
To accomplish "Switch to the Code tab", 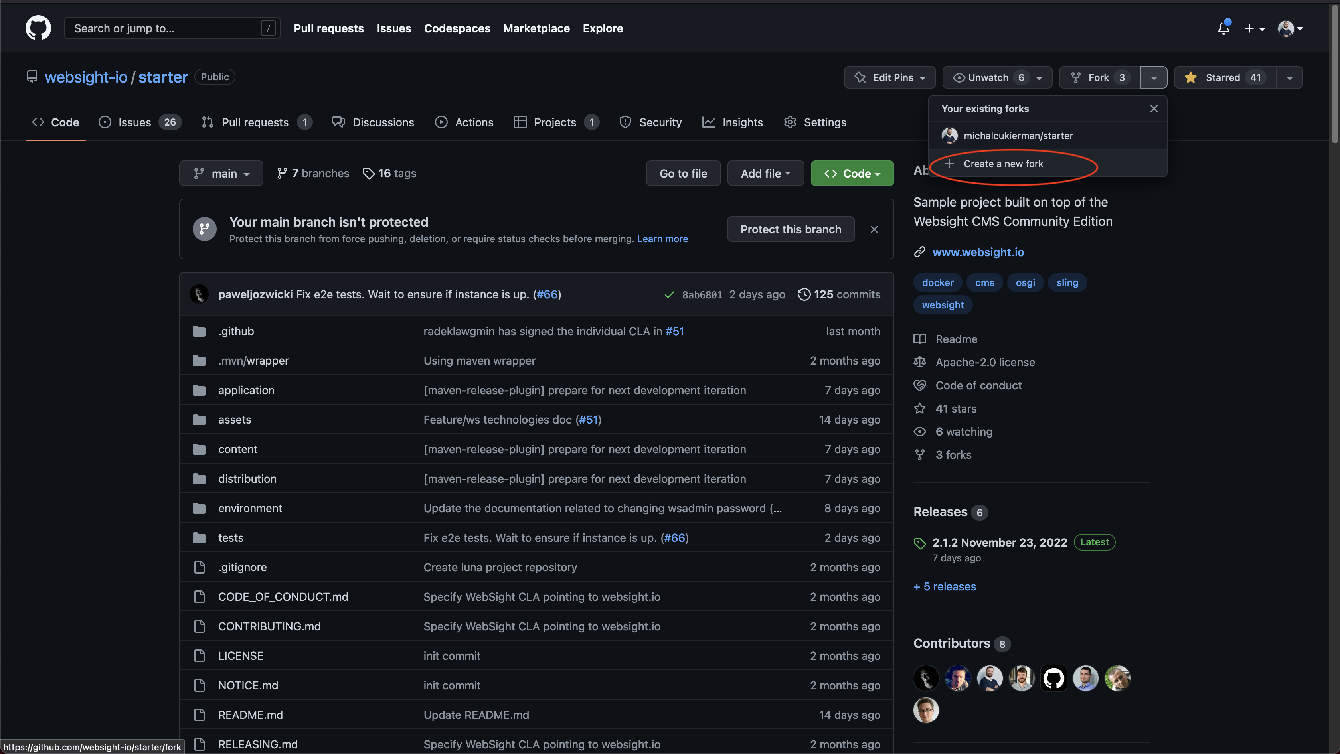I will pos(55,122).
